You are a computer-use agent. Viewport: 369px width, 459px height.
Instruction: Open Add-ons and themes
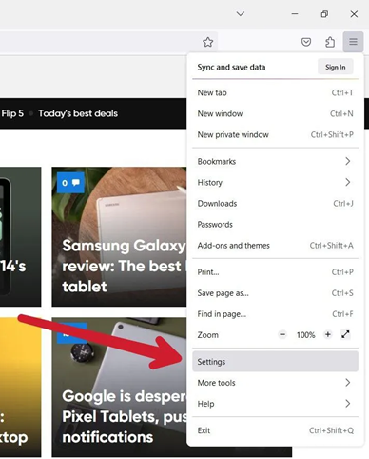coord(275,245)
